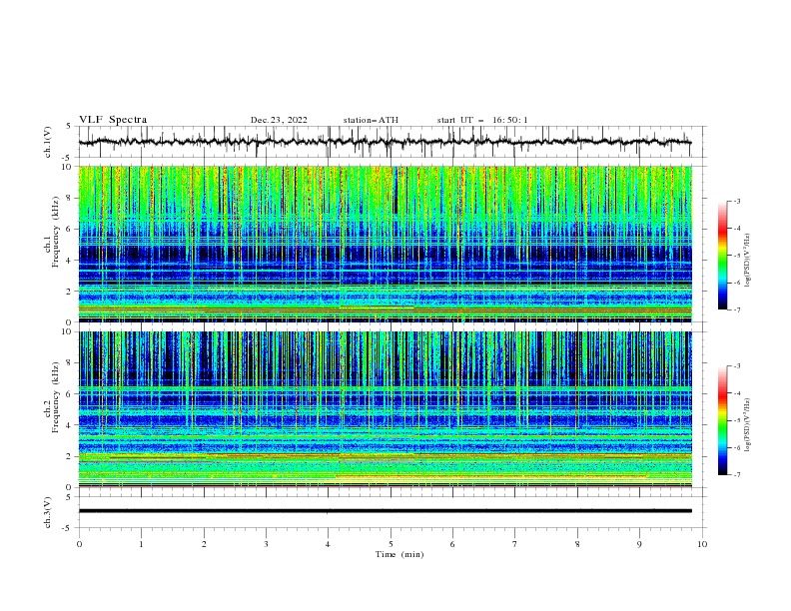The image size is (791, 611).
Task: Click time axis tick label "1"
Action: [141, 544]
